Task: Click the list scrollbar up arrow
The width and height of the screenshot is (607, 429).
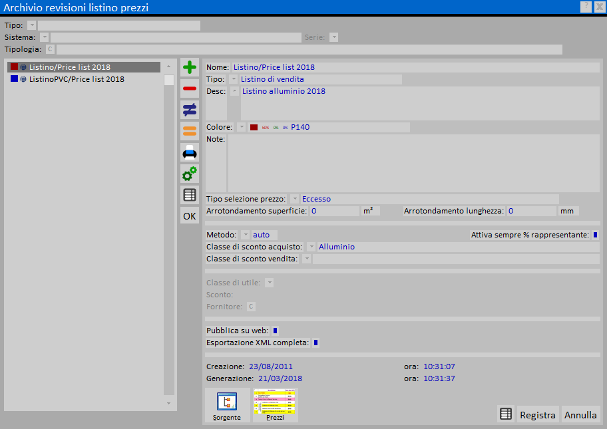Action: point(169,67)
